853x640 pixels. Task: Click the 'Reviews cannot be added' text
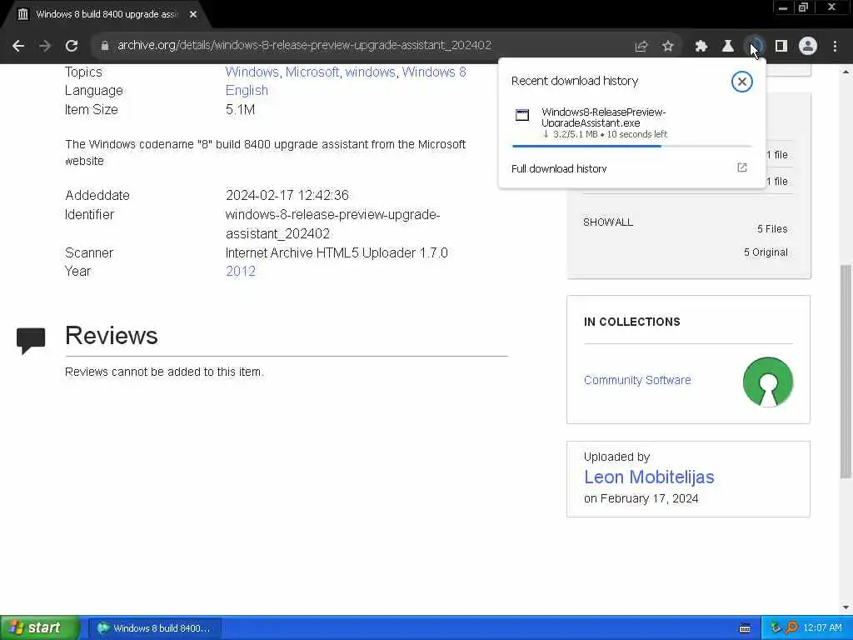[164, 372]
